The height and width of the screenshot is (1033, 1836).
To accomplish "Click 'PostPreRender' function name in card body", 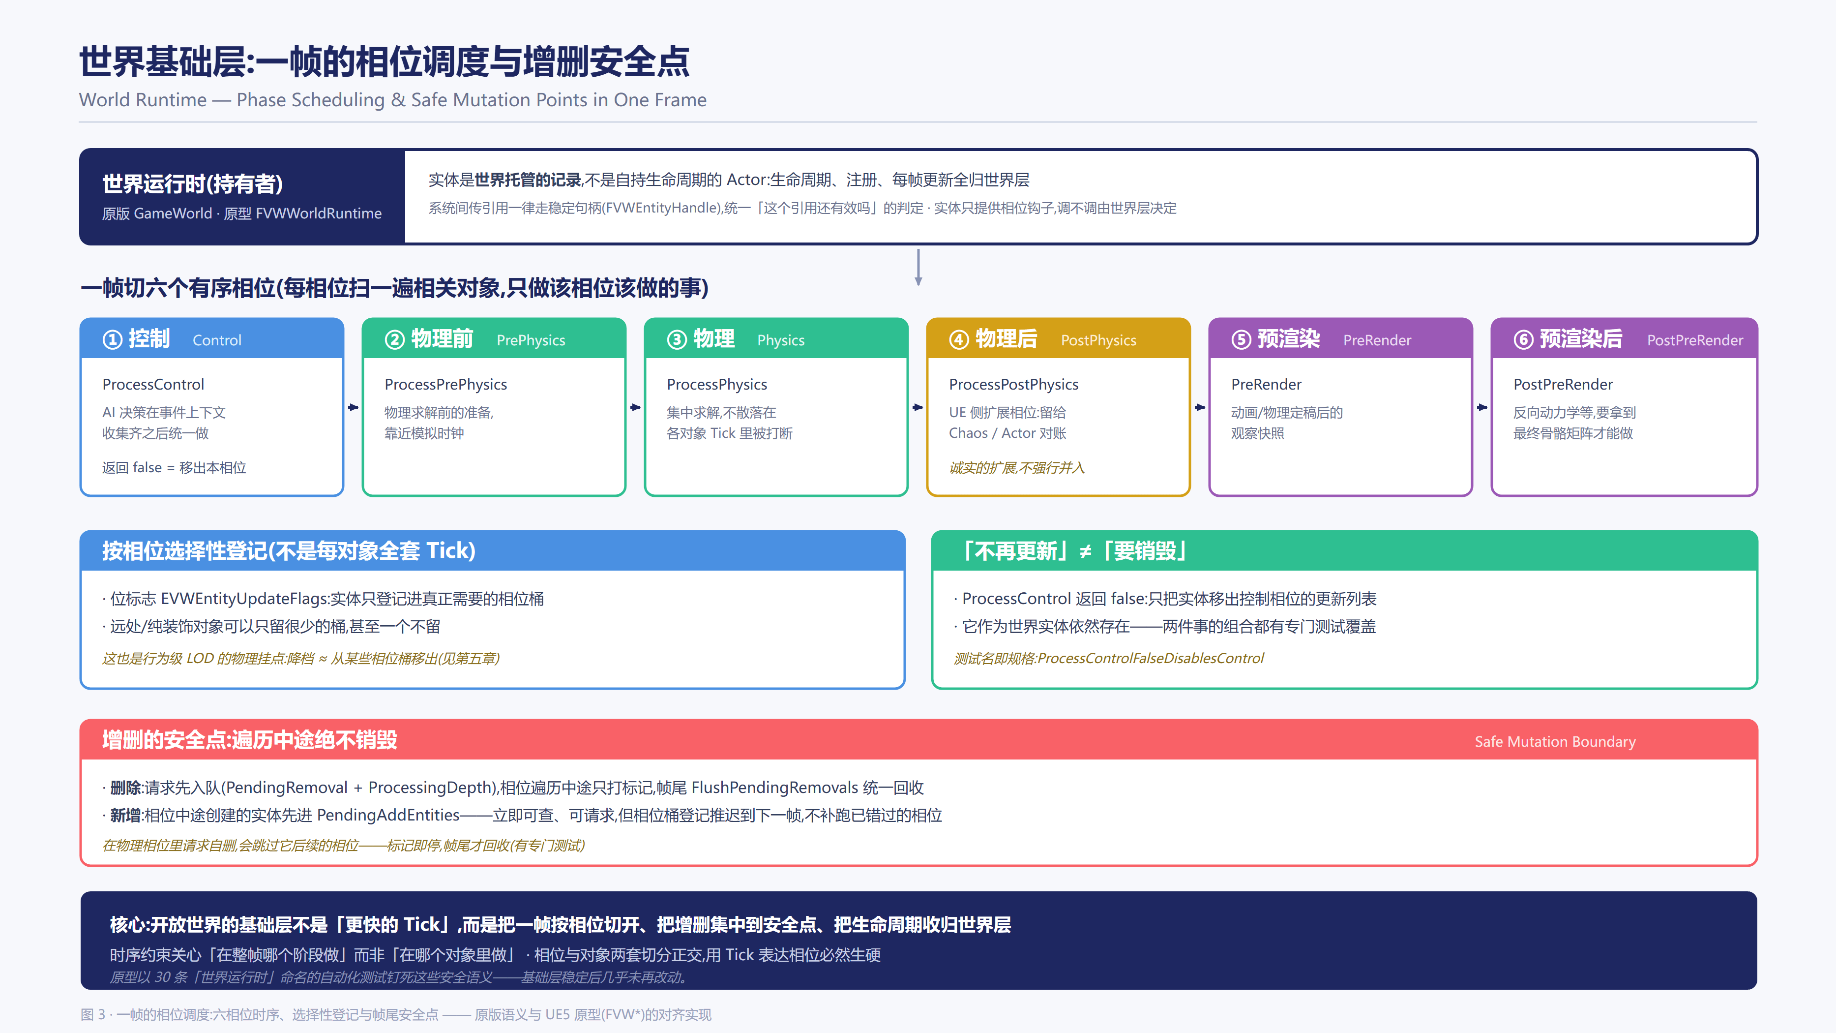I will point(1563,384).
